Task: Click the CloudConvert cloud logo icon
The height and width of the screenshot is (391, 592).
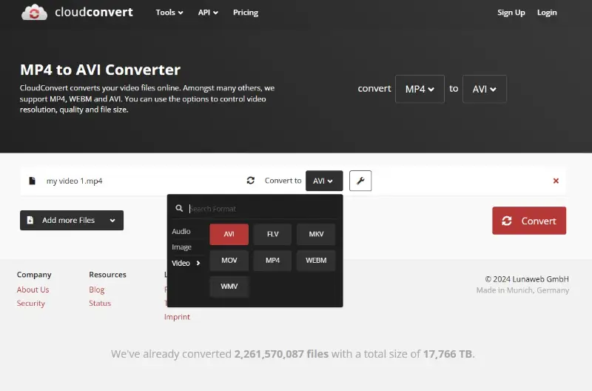Action: coord(34,13)
